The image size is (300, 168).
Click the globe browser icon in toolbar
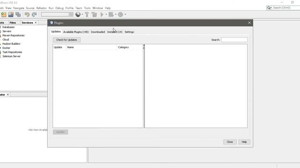[x=78, y=14]
